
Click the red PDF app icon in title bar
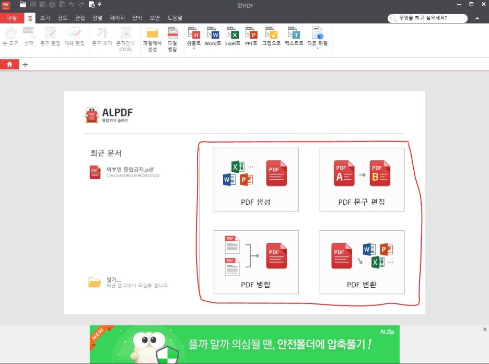6,5
